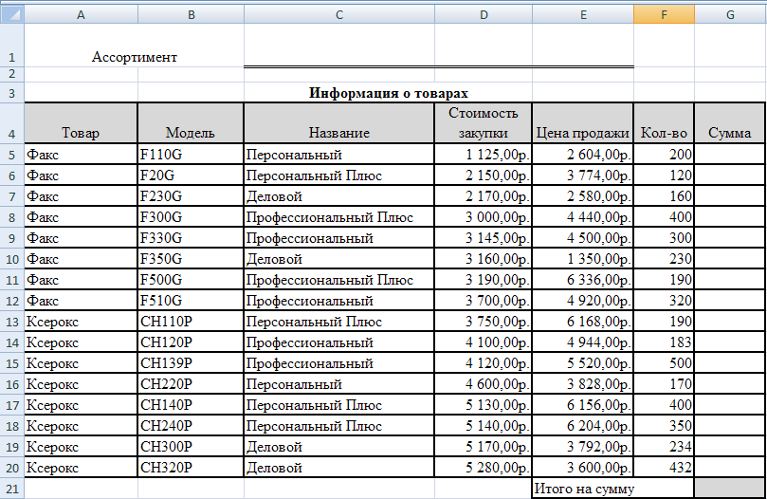Click Деловой name cell in row 7
767x499 pixels.
pyautogui.click(x=339, y=195)
